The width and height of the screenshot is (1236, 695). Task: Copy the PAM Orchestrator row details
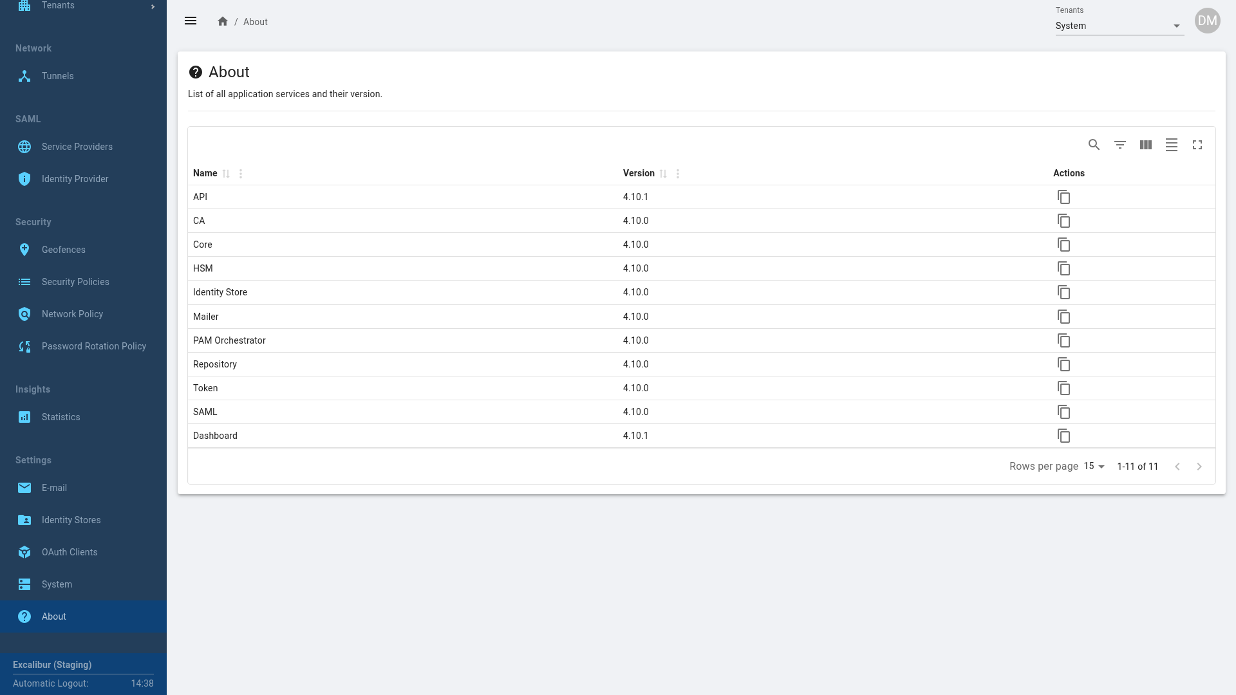[x=1063, y=340]
